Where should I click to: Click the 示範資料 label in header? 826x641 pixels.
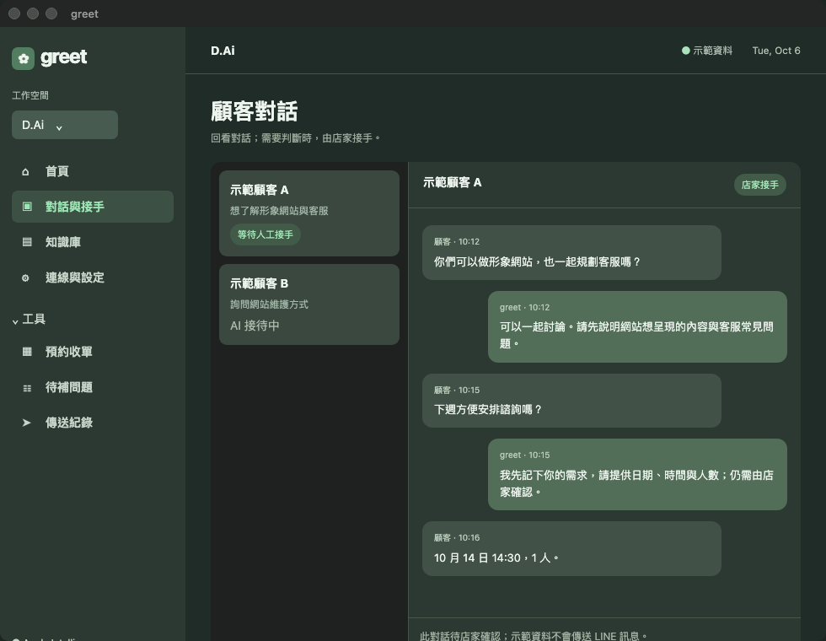712,51
